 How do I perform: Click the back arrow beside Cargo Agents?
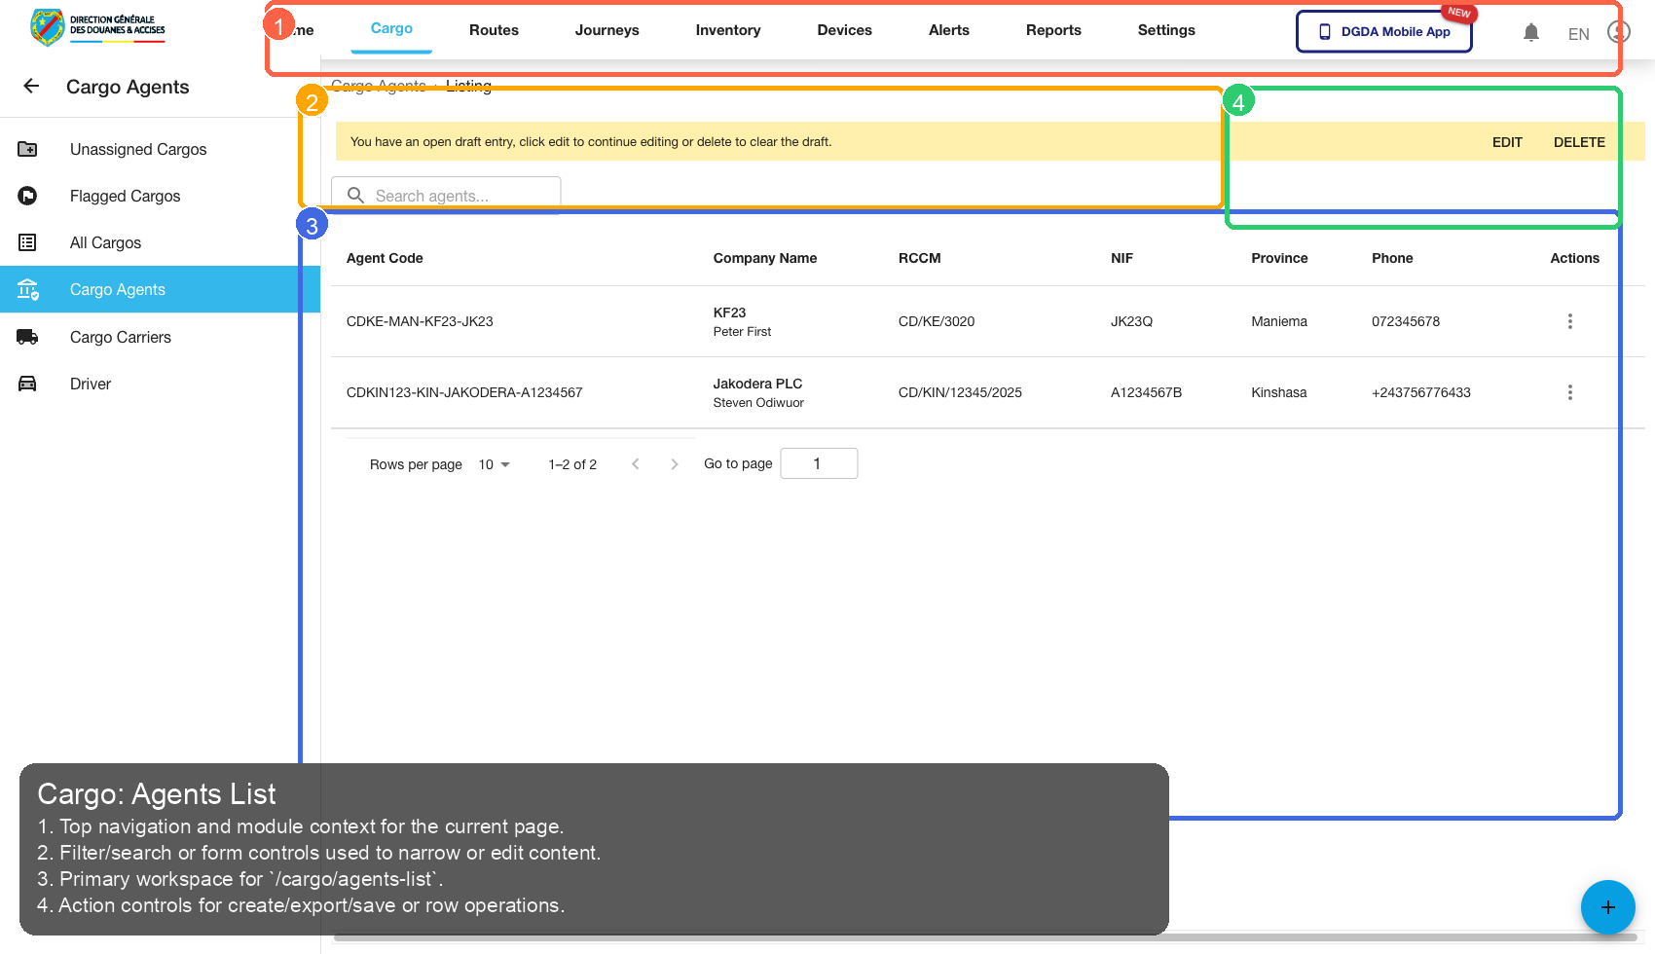[31, 87]
